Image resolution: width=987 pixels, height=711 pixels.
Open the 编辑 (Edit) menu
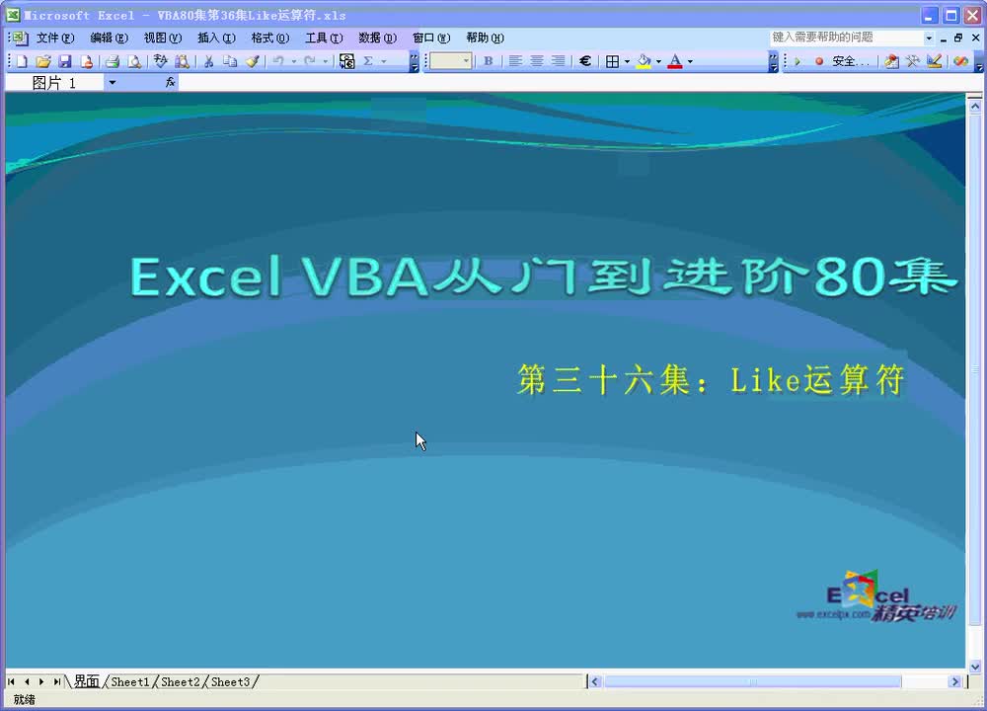(109, 38)
